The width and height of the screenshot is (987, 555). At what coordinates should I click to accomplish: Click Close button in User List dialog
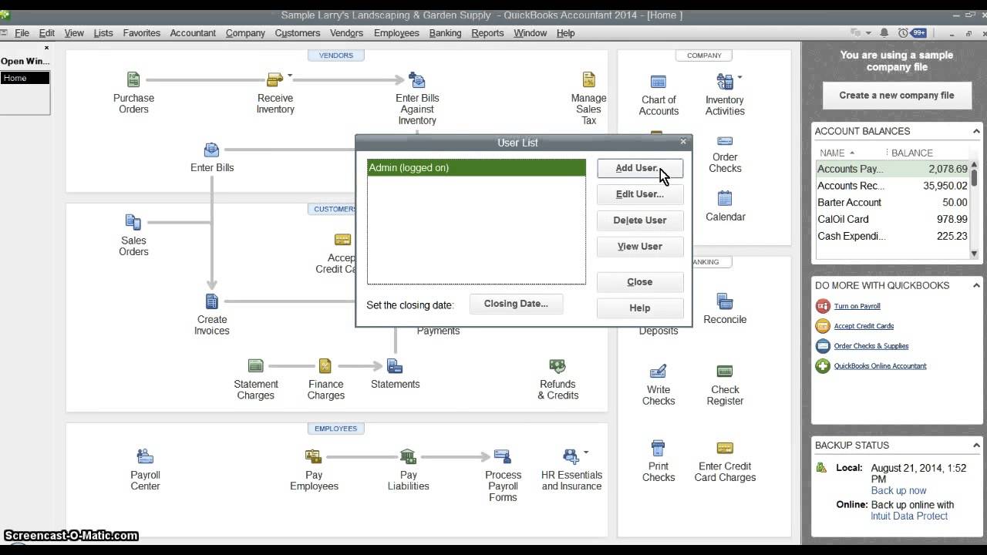point(640,282)
